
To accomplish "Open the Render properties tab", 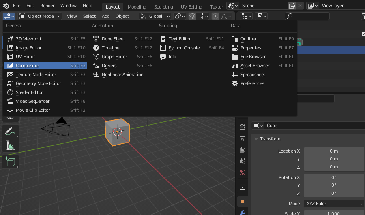I will [243, 127].
